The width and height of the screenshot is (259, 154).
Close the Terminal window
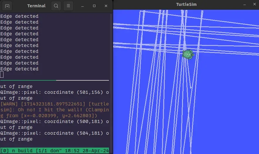click(x=106, y=6)
